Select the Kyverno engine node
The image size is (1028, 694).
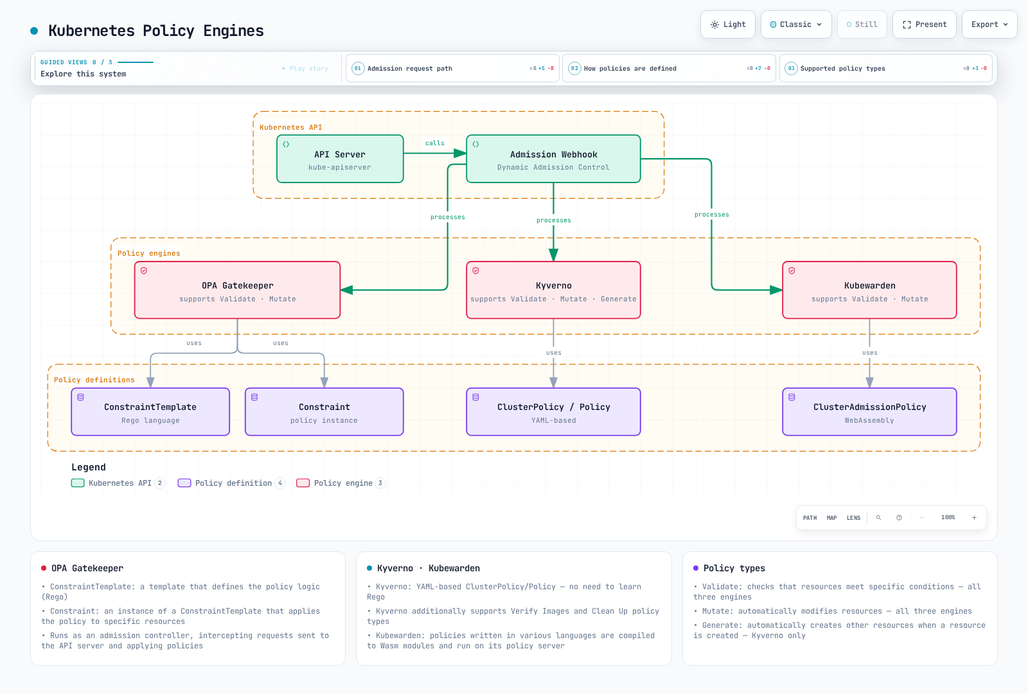point(553,290)
